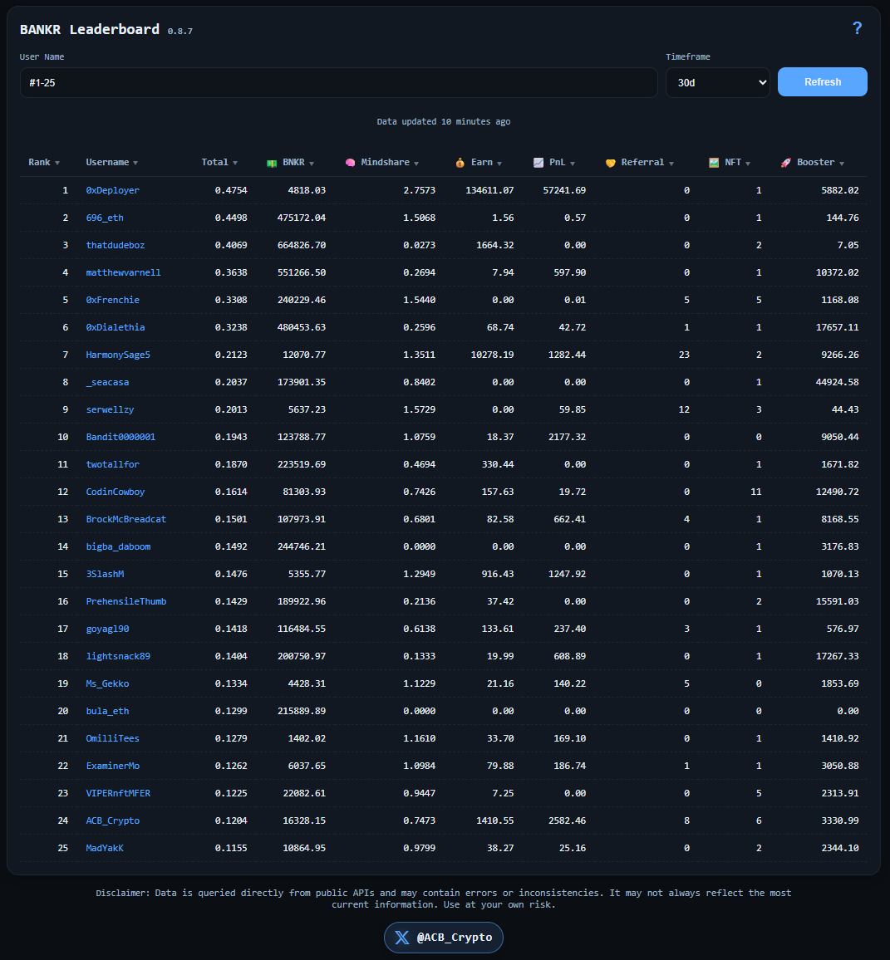The height and width of the screenshot is (960, 890).
Task: Open the help question mark icon
Action: coord(857,27)
